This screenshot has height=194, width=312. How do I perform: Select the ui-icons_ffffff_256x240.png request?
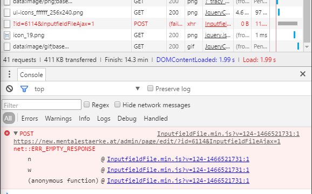coord(48,12)
